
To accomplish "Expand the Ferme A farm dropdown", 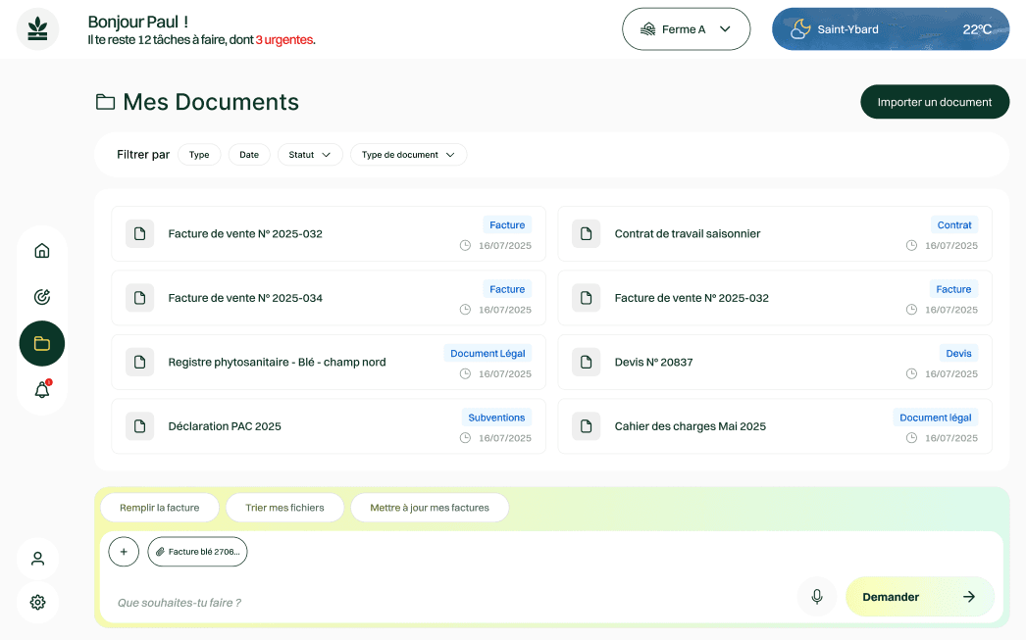I will (x=686, y=29).
